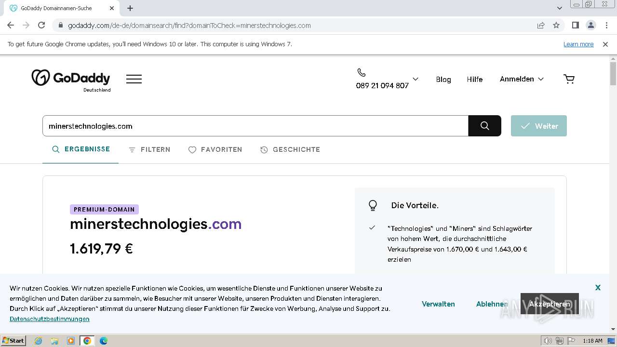Open the shopping cart
The image size is (617, 347).
pos(569,79)
